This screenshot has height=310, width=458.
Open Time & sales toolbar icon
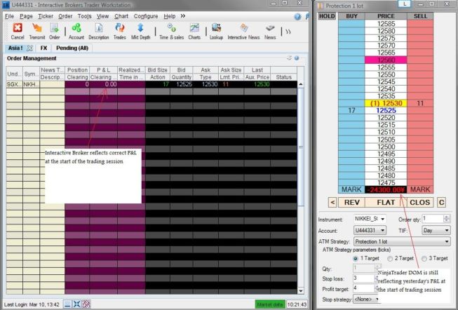coord(171,32)
